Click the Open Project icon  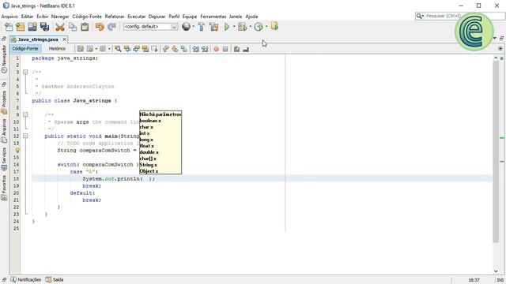tap(32, 27)
